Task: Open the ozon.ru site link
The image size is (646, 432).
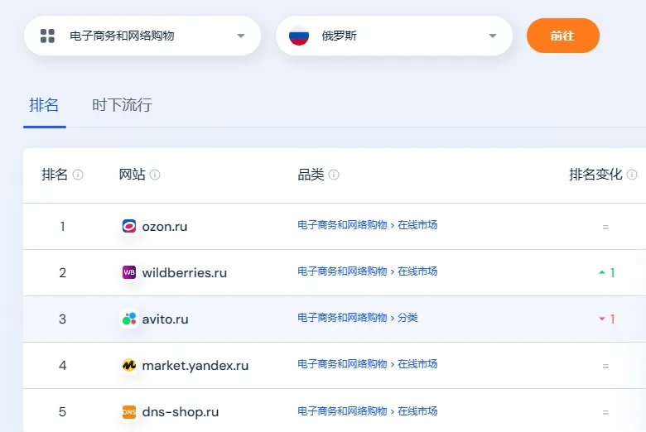Action: 164,227
